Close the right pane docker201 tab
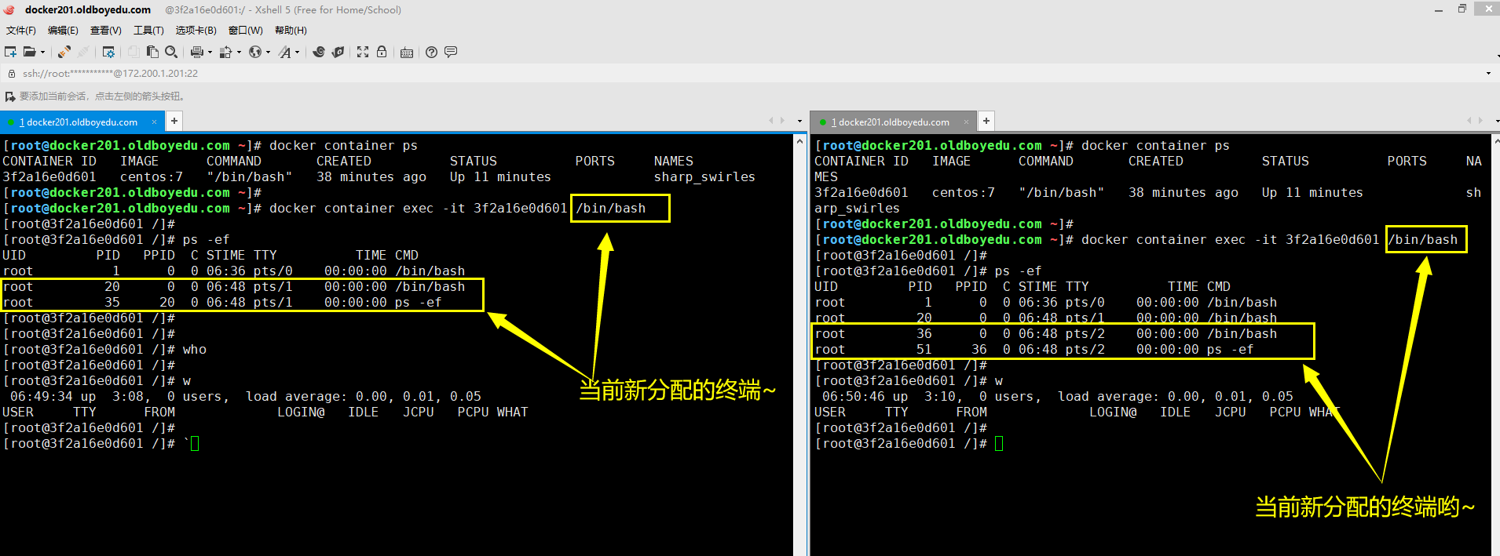Image resolution: width=1500 pixels, height=556 pixels. [x=964, y=122]
